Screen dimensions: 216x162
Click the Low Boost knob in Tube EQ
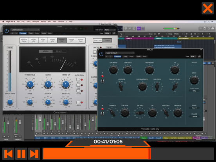coord(113,70)
